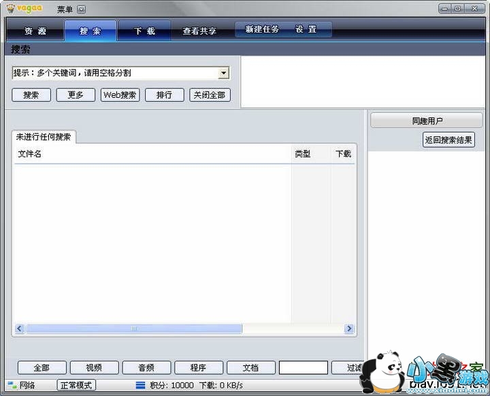Sort by the 类型 column header
Viewport: 490px width, 396px height.
(x=311, y=154)
